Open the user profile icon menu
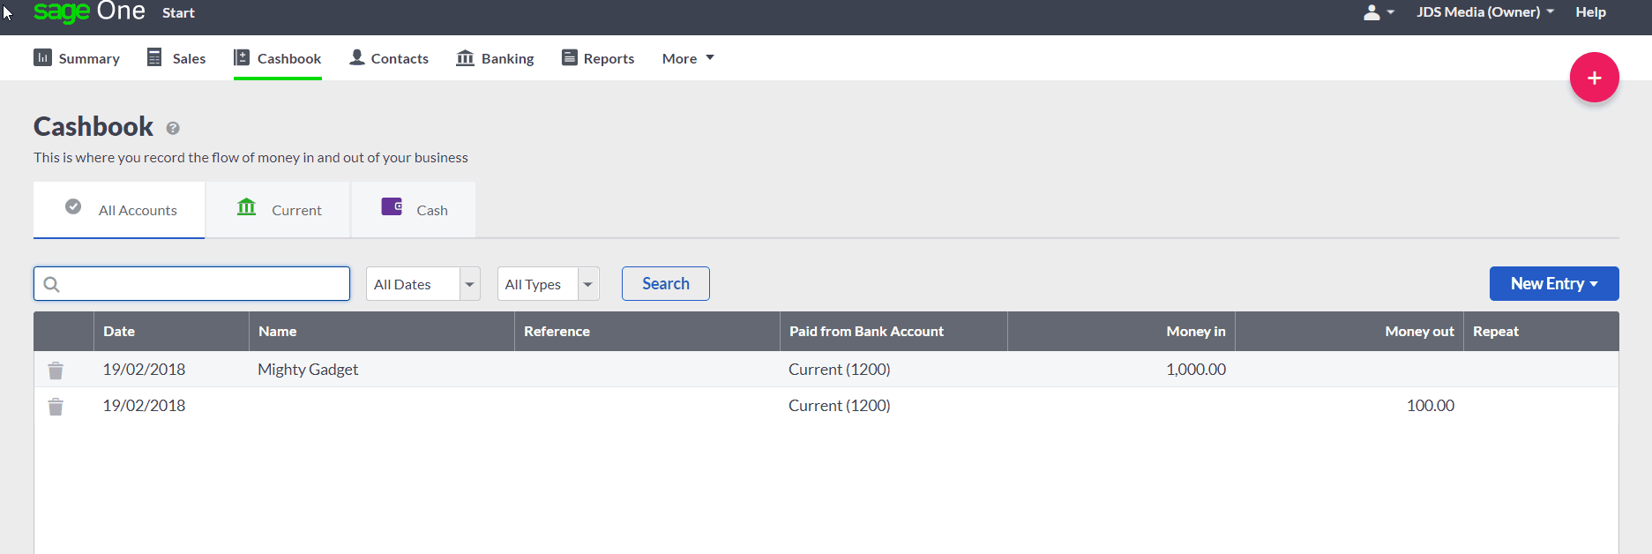 [1378, 12]
